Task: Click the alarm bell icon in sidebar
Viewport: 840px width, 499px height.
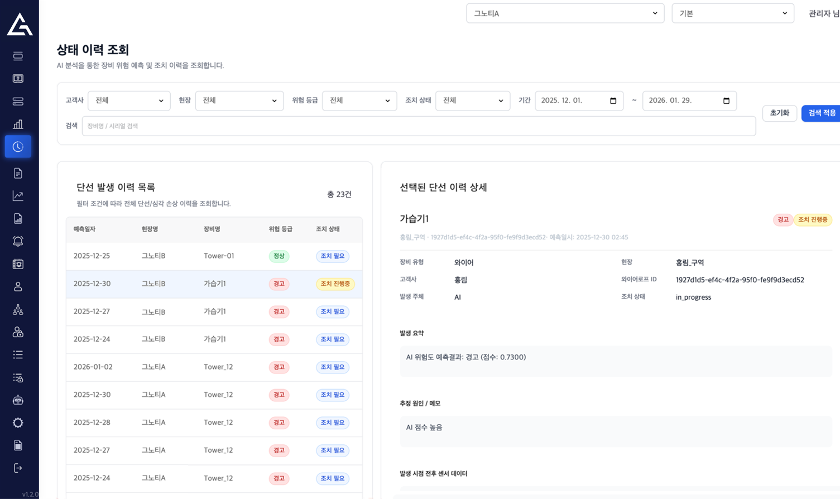Action: 18,241
